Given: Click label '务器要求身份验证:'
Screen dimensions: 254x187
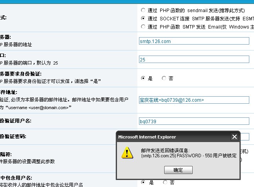Looking at the screenshot, I should click(21, 74).
